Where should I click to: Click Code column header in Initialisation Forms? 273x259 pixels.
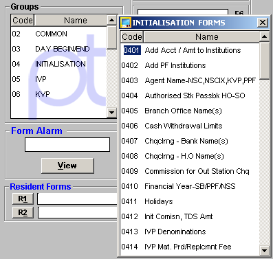coord(132,37)
